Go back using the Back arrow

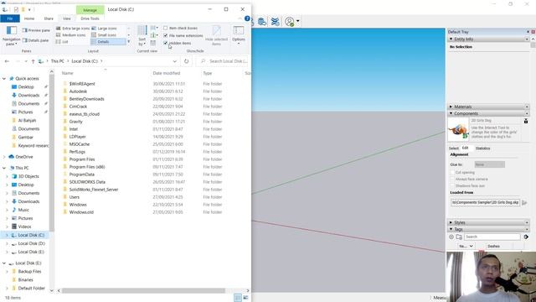(7, 61)
